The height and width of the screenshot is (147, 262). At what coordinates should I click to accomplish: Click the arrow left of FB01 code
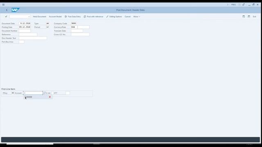228,4
